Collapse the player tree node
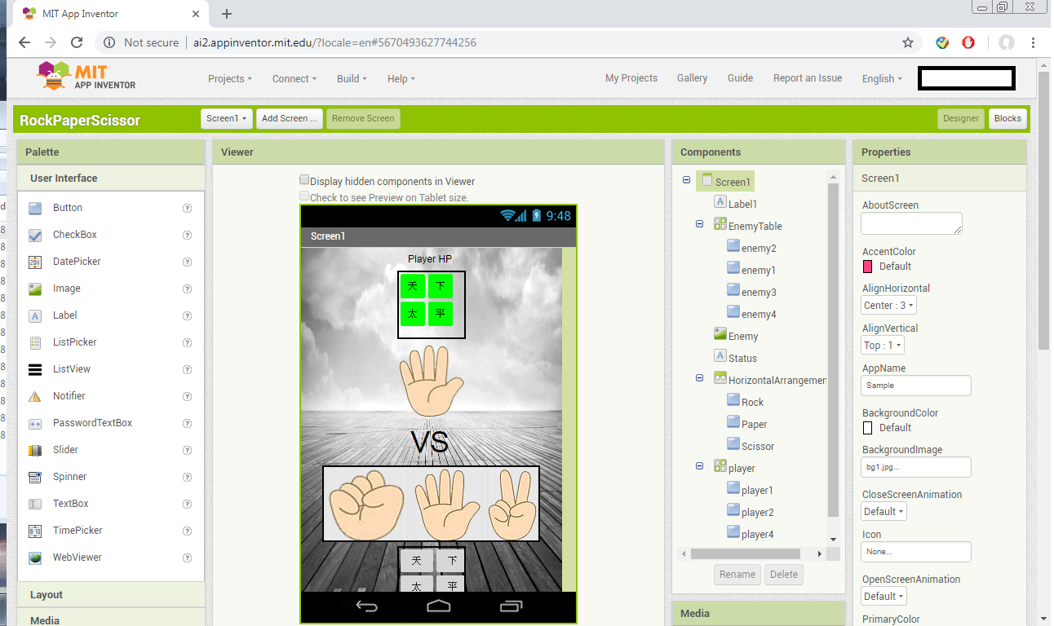1054x626 pixels. (699, 466)
